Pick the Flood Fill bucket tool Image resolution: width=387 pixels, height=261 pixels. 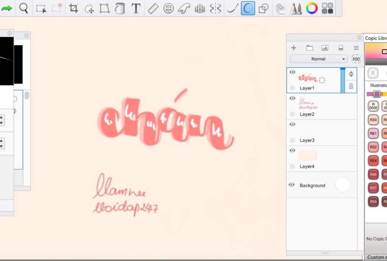pyautogui.click(x=120, y=8)
